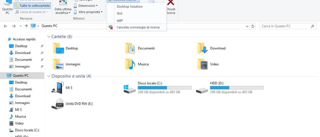320x137 pixels.
Task: Go forward with the forward arrow
Action: point(14,26)
